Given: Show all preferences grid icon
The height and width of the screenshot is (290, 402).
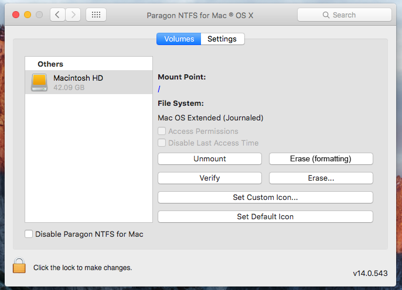Looking at the screenshot, I should 96,15.
